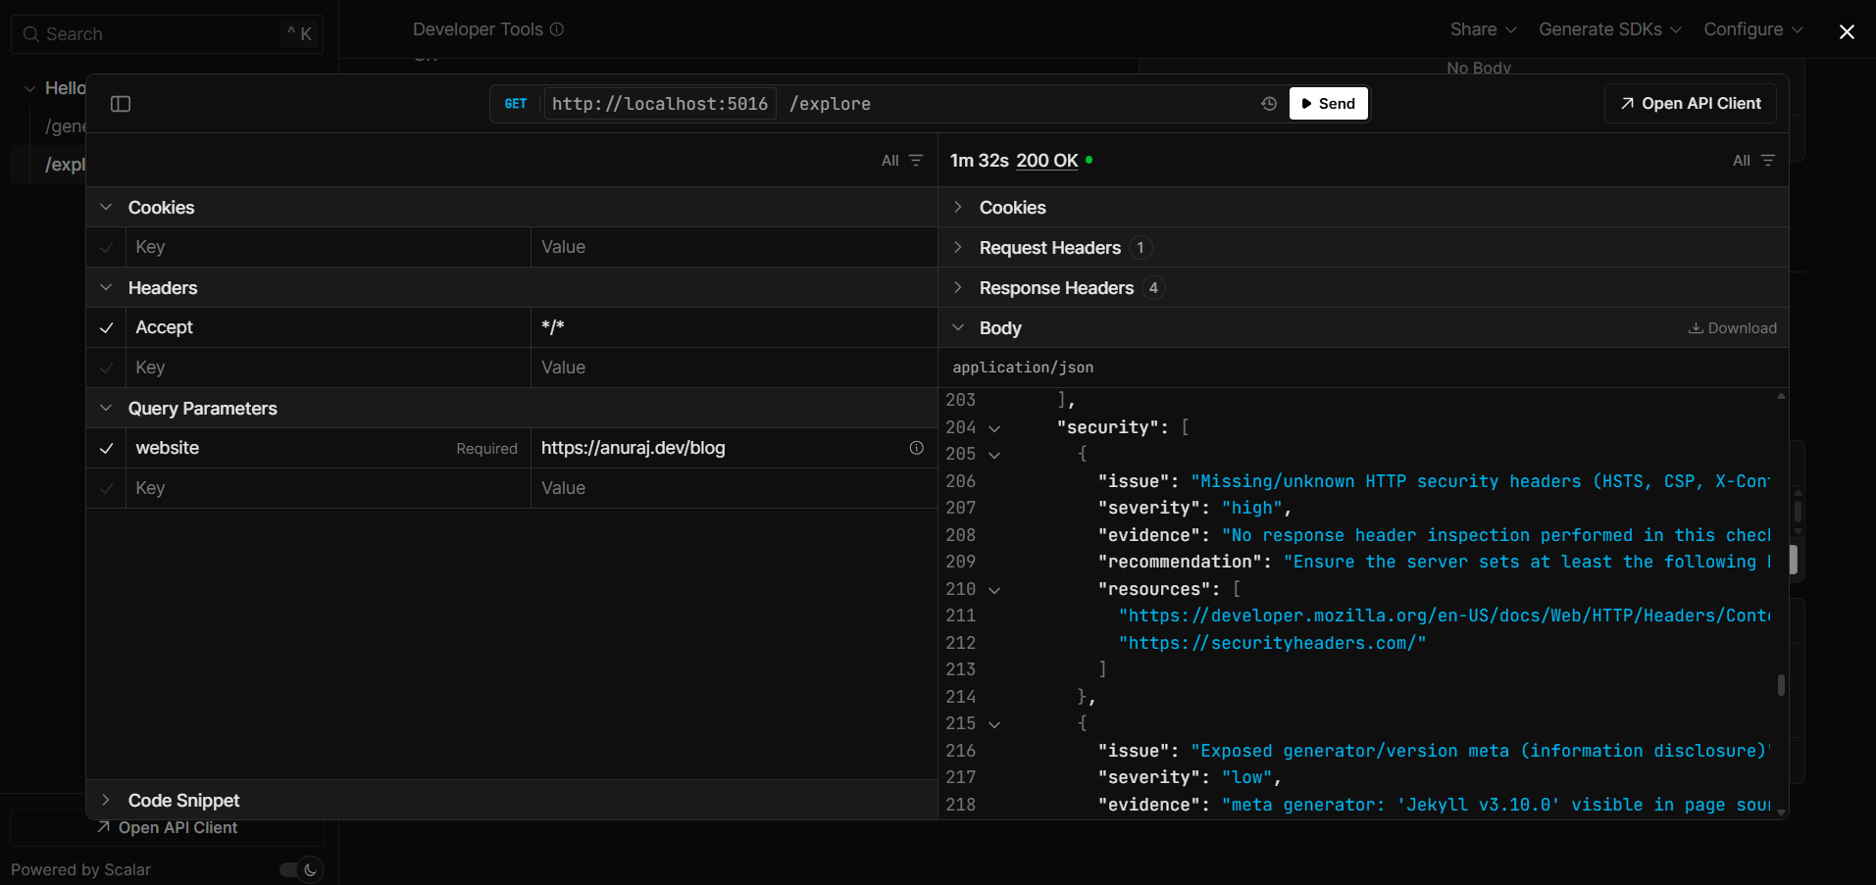This screenshot has height=885, width=1876.
Task: Click the Download icon for the response body
Action: pyautogui.click(x=1696, y=328)
